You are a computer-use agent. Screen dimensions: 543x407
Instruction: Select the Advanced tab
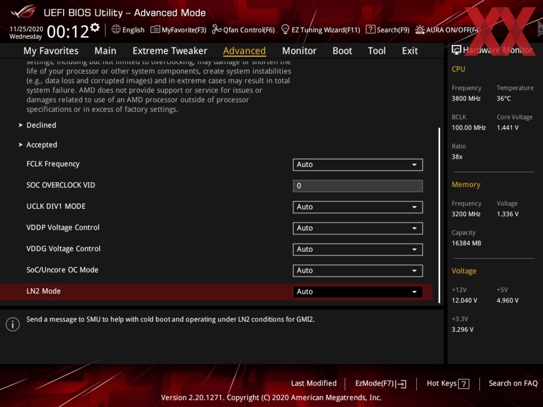[244, 51]
